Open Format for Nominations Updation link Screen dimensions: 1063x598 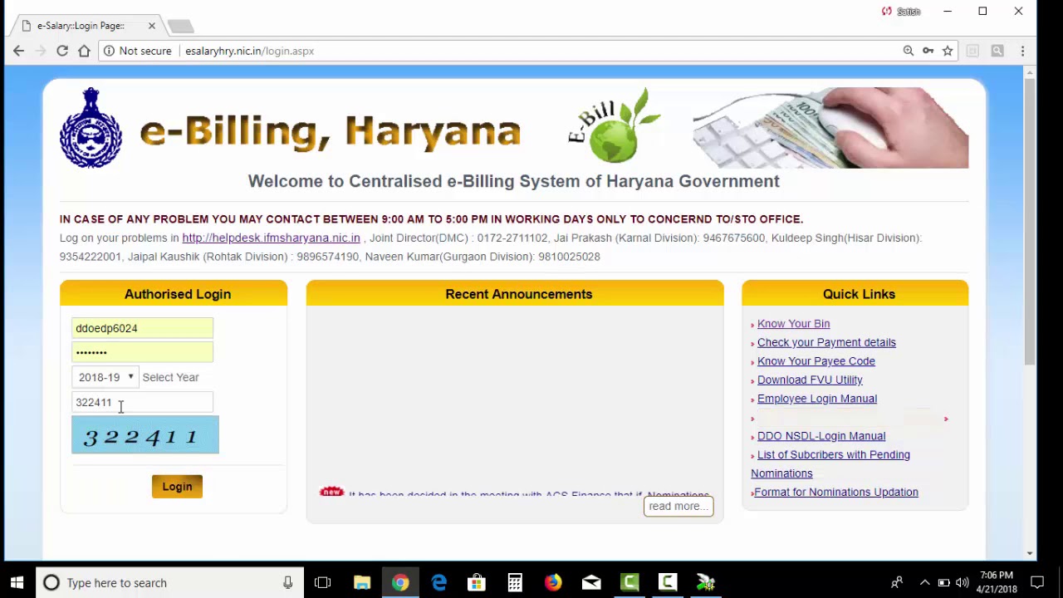click(836, 492)
